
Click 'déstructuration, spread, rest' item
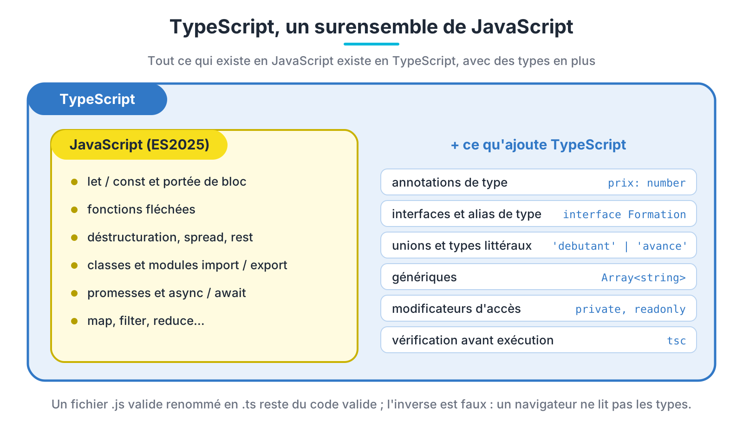(x=170, y=237)
